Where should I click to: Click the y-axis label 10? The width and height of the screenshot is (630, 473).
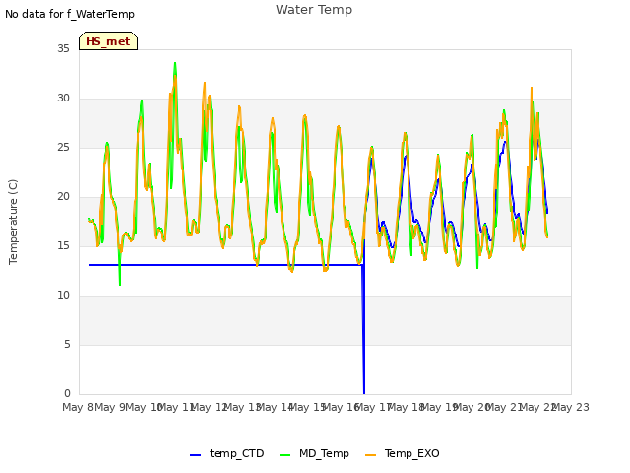coord(63,296)
